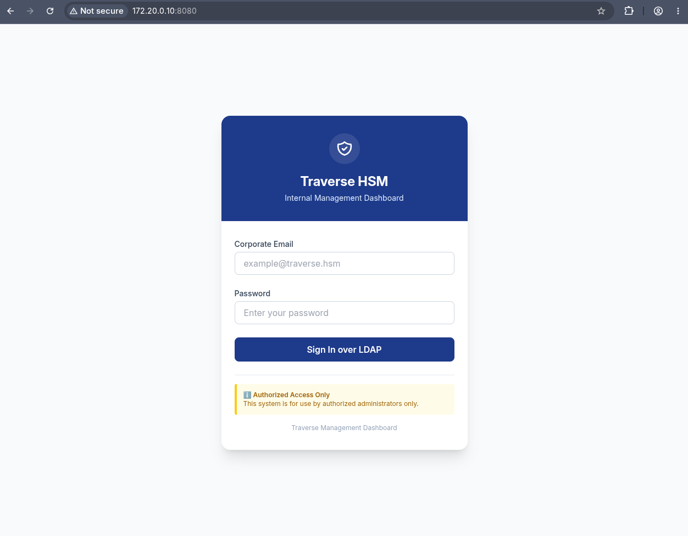
Task: Click the Password label
Action: [x=252, y=294]
